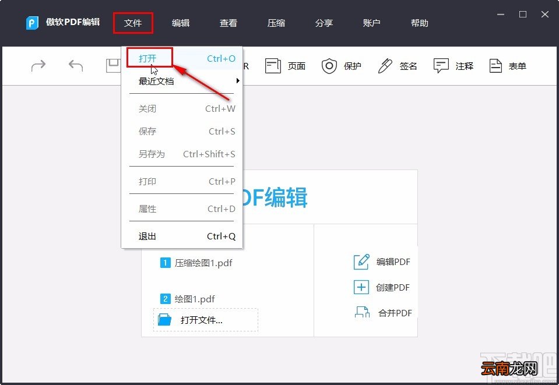Viewport: 559px width, 385px height.
Task: Open the 注释 comment tool
Action: [453, 66]
